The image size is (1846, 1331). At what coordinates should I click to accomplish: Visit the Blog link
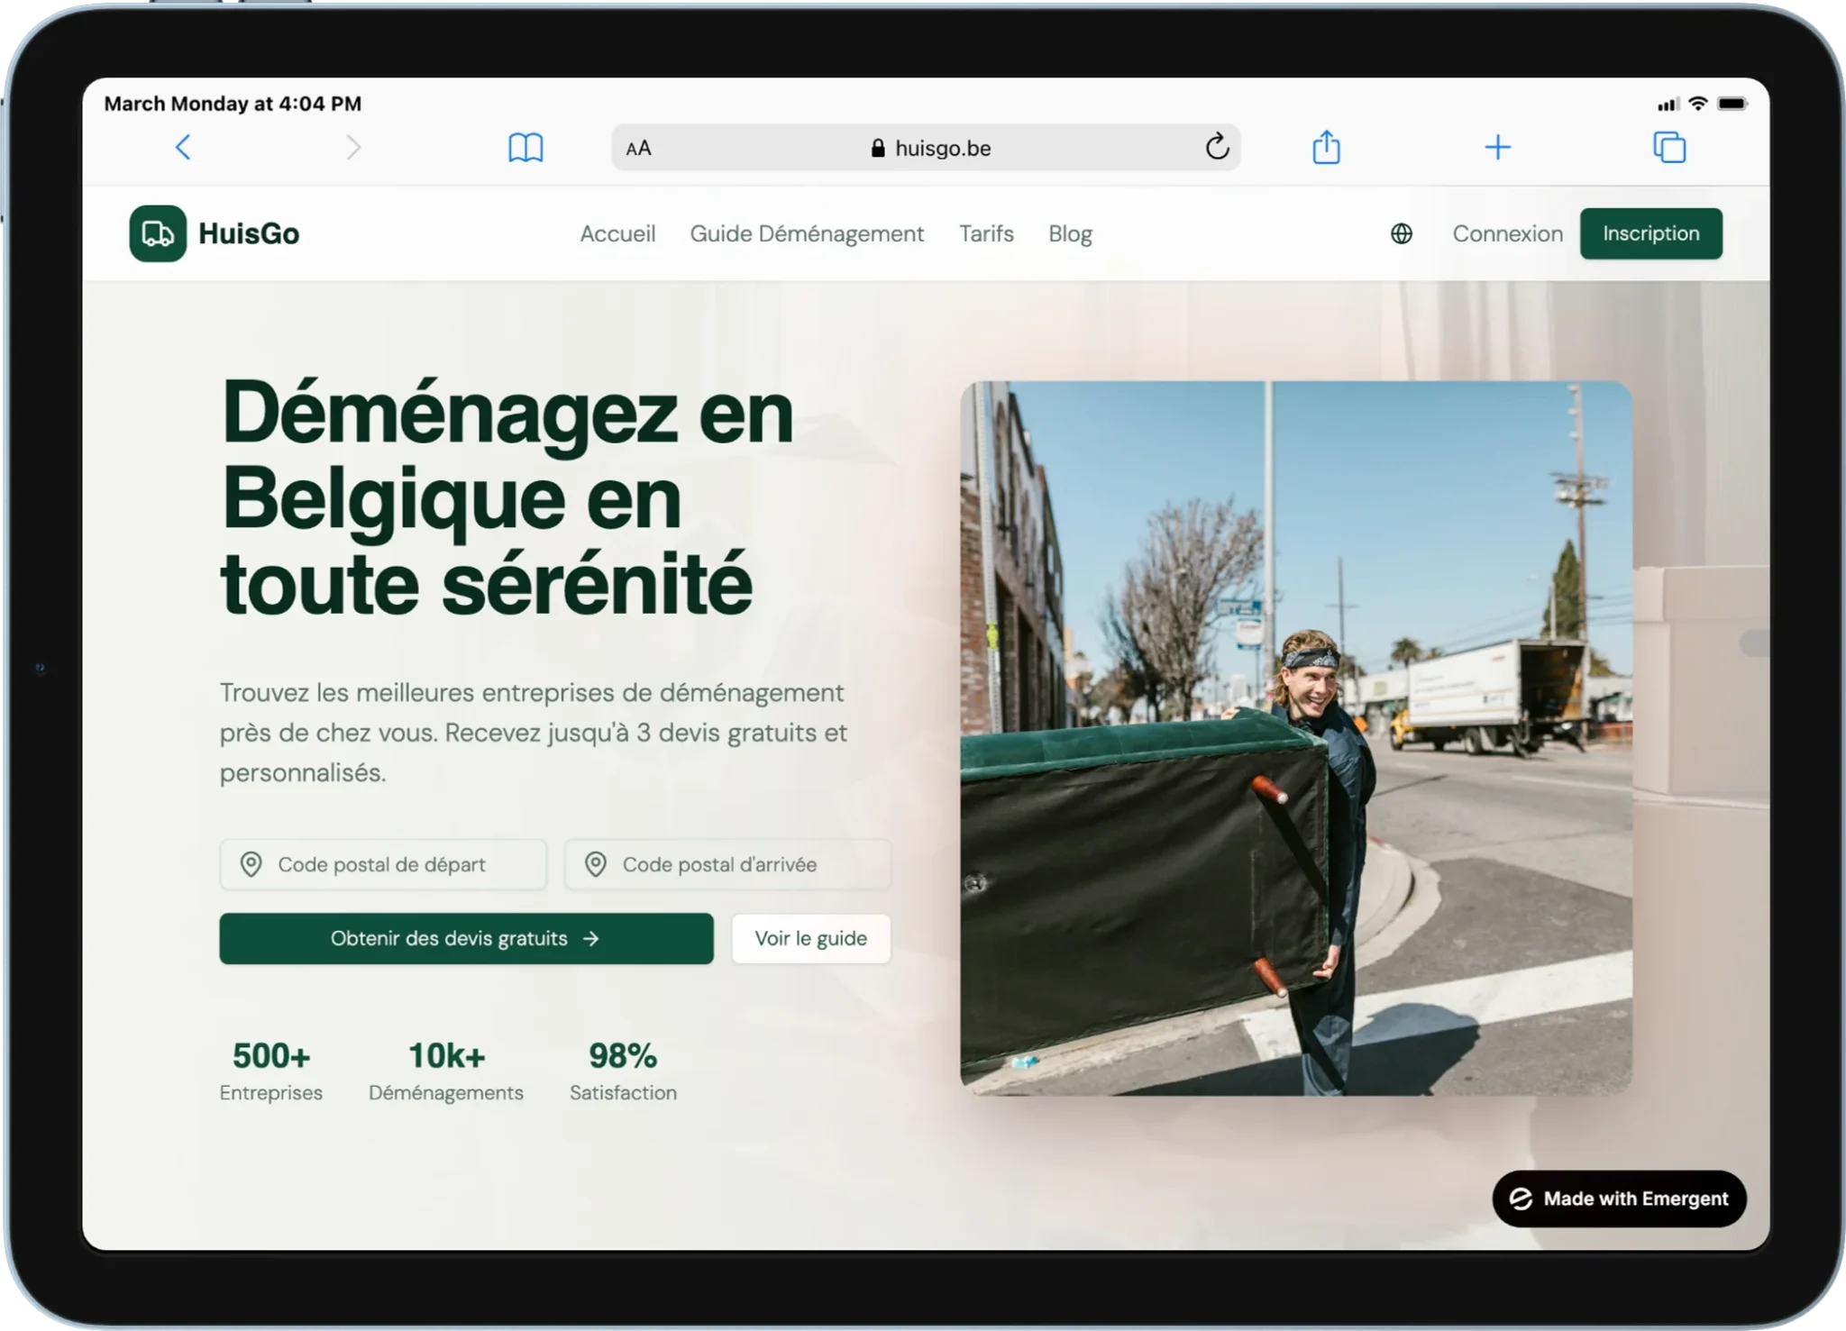coord(1070,233)
